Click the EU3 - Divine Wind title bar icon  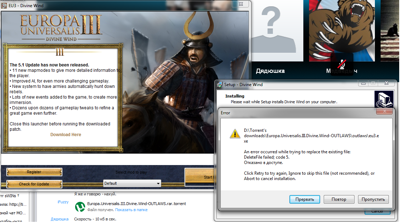coord(4,5)
